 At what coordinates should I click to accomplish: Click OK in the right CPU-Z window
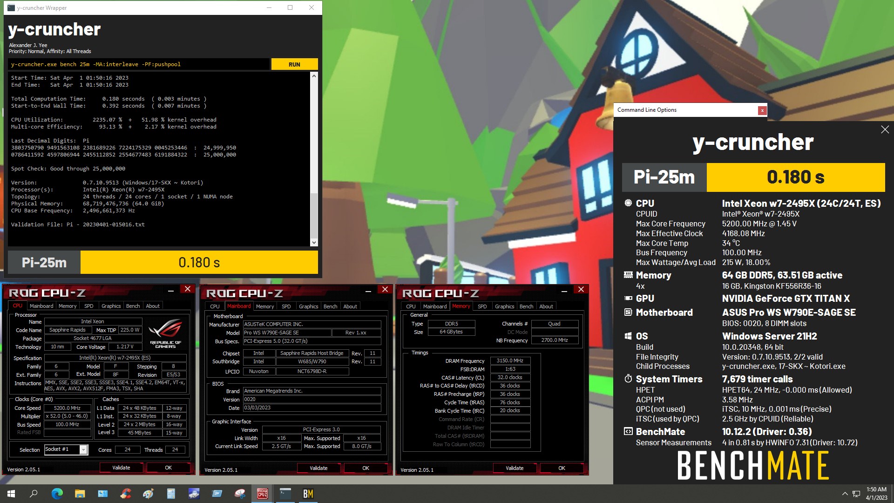click(x=562, y=468)
